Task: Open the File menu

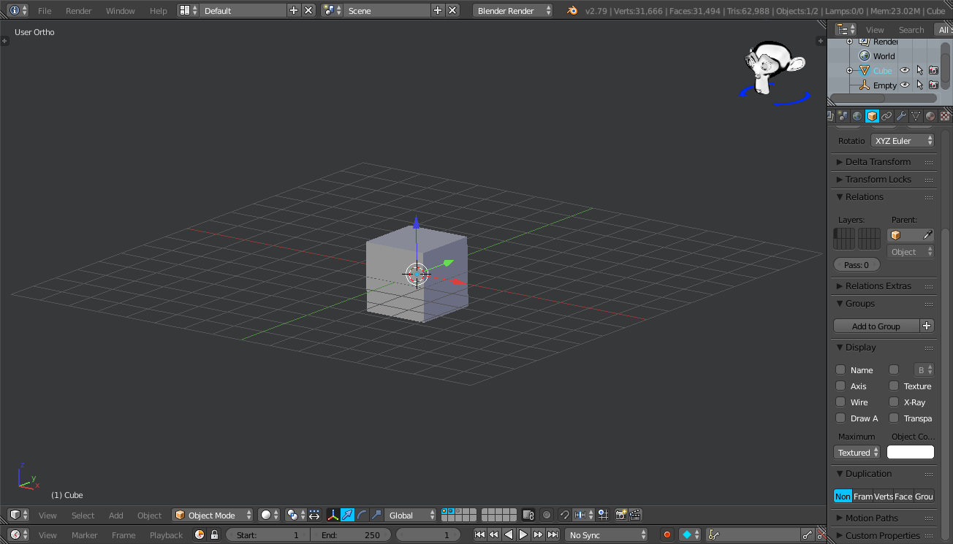Action: point(45,11)
